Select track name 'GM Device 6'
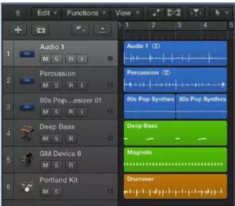The width and height of the screenshot is (235, 206). click(x=61, y=154)
